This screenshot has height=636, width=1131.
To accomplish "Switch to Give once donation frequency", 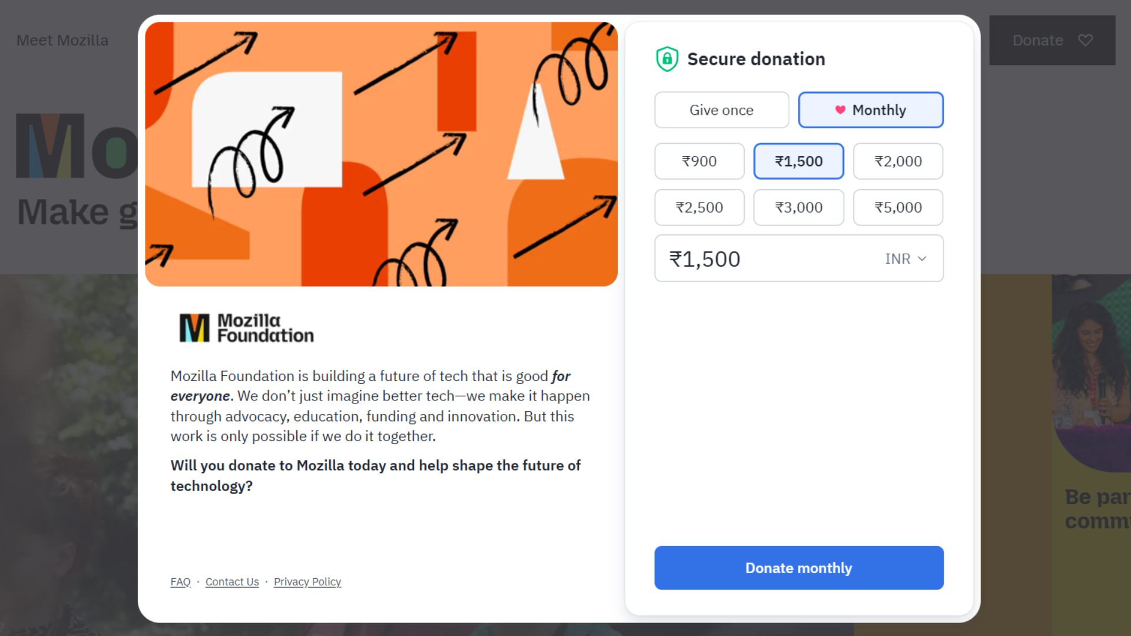I will pyautogui.click(x=721, y=110).
